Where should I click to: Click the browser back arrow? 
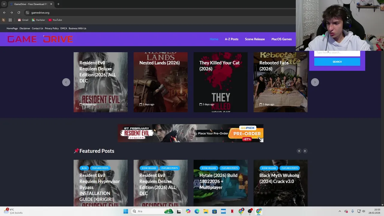4,13
